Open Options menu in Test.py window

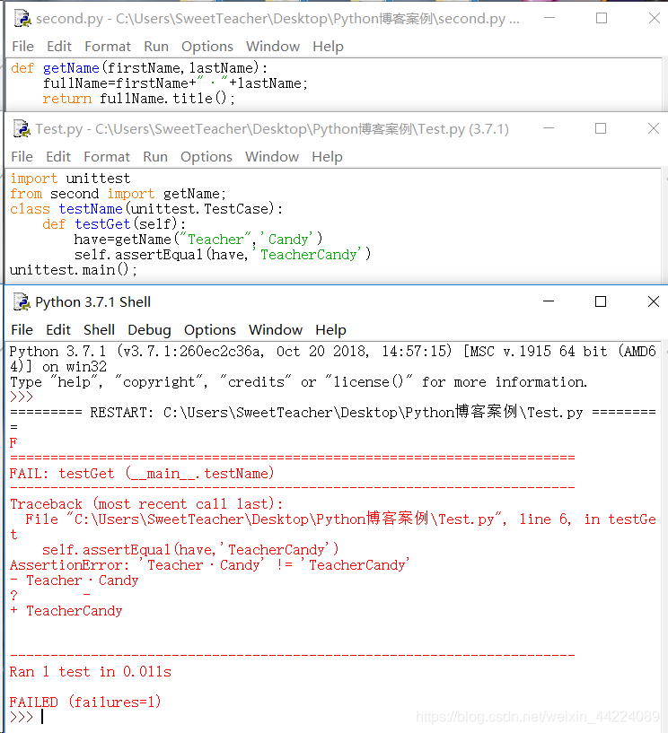tap(207, 157)
